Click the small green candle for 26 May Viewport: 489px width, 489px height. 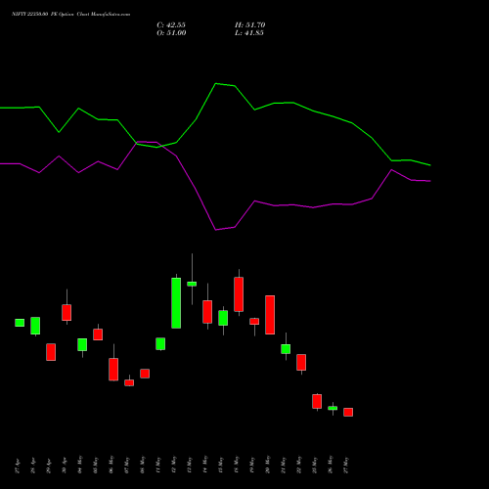point(333,408)
